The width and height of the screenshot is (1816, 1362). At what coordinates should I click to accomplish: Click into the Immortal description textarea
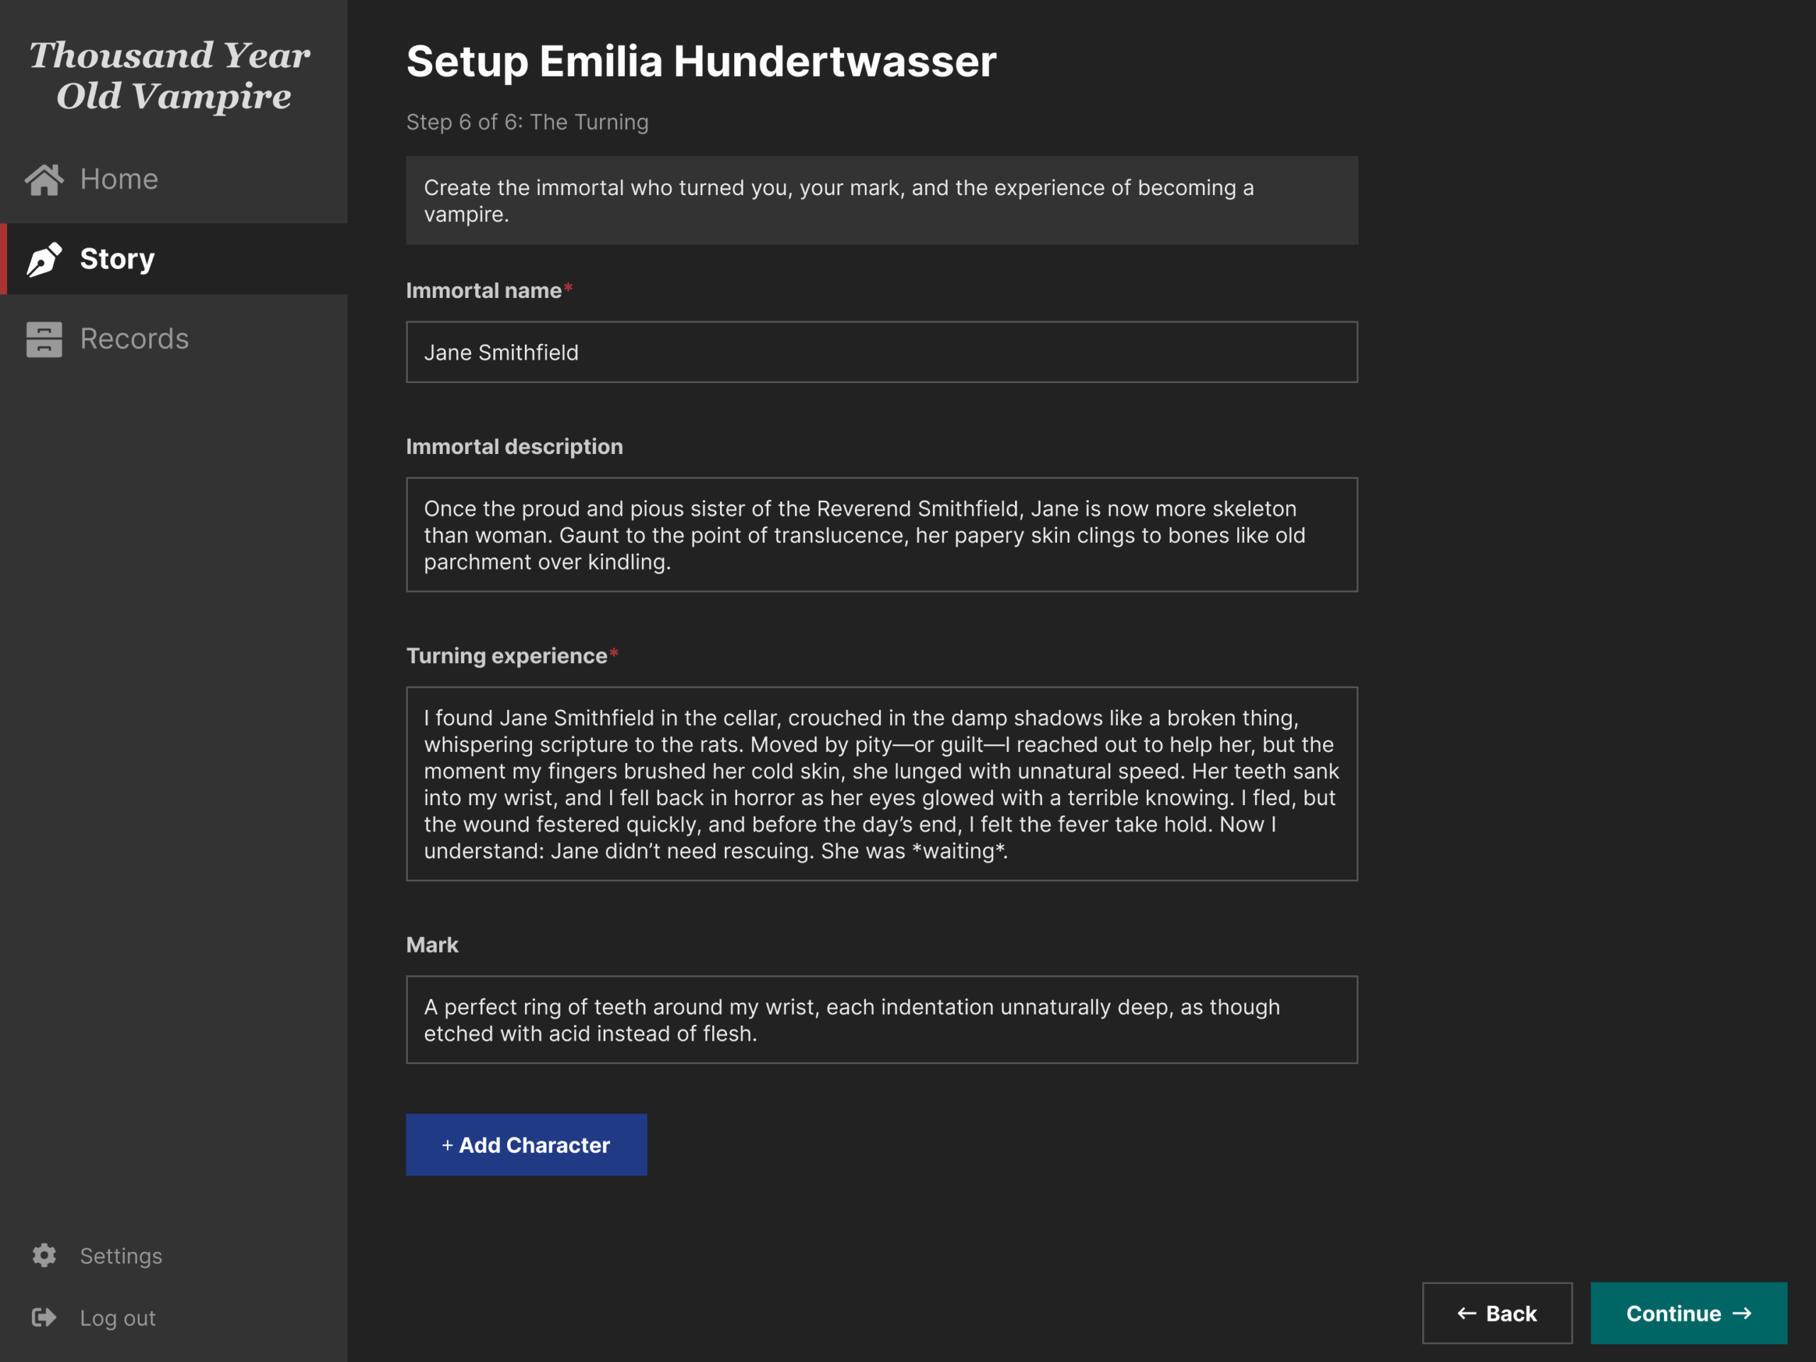click(882, 534)
